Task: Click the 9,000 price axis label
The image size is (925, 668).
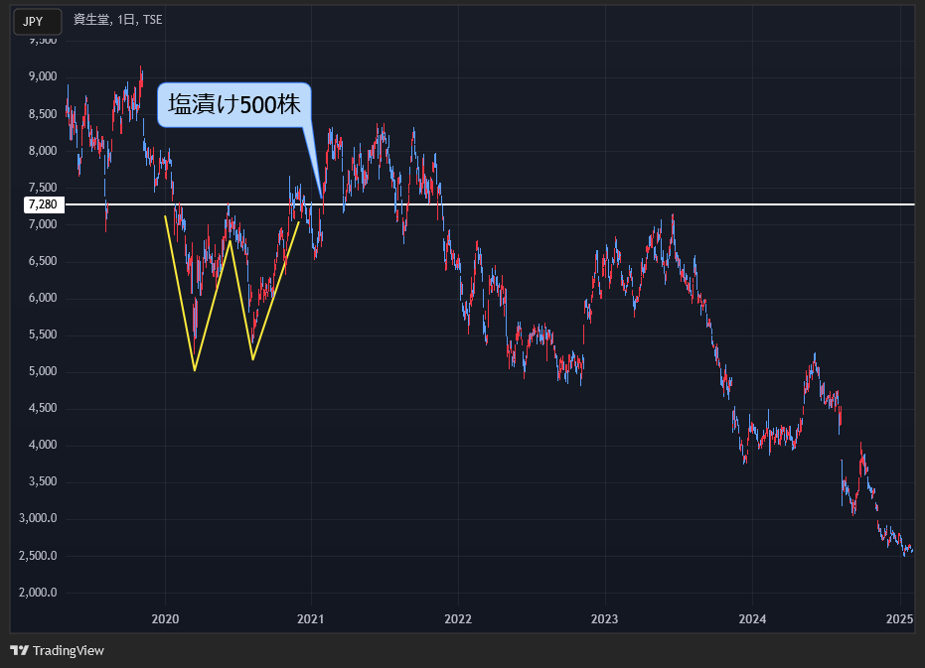Action: click(x=43, y=76)
